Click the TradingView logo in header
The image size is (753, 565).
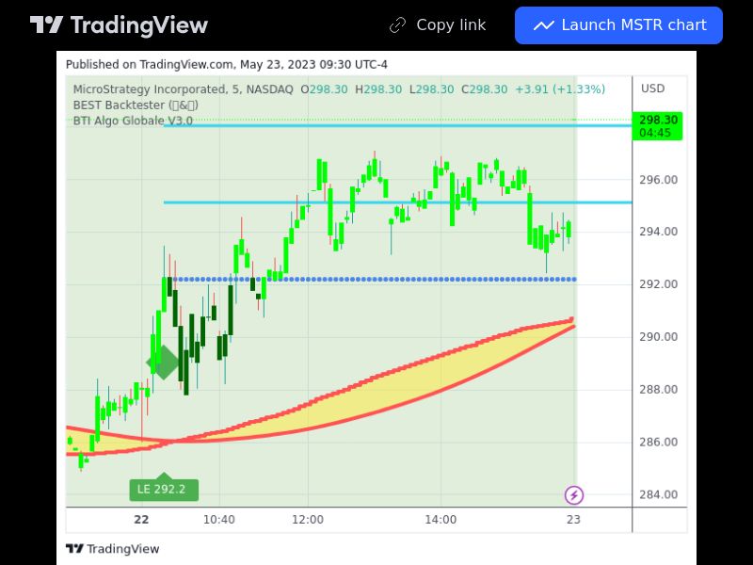point(119,25)
